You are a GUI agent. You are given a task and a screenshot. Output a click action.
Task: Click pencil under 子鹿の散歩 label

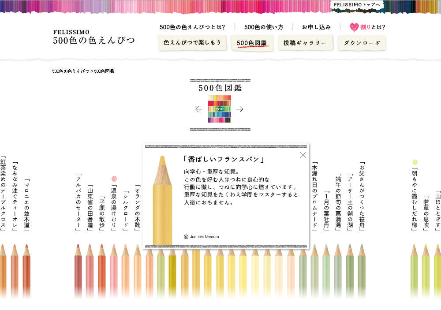click(102, 272)
